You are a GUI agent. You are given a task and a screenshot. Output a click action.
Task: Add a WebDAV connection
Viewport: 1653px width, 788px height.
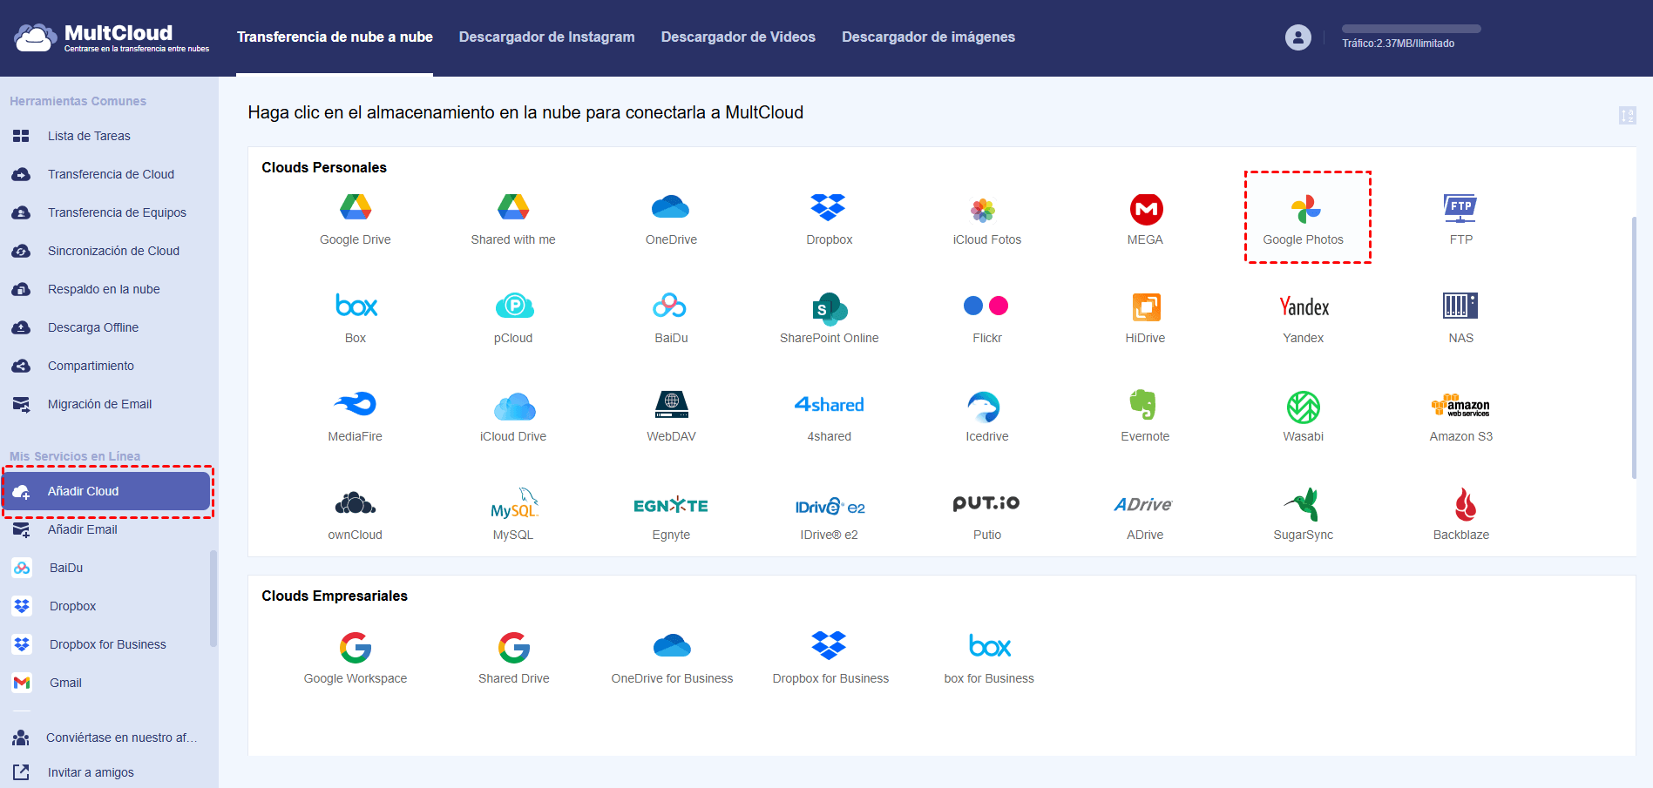tap(671, 416)
